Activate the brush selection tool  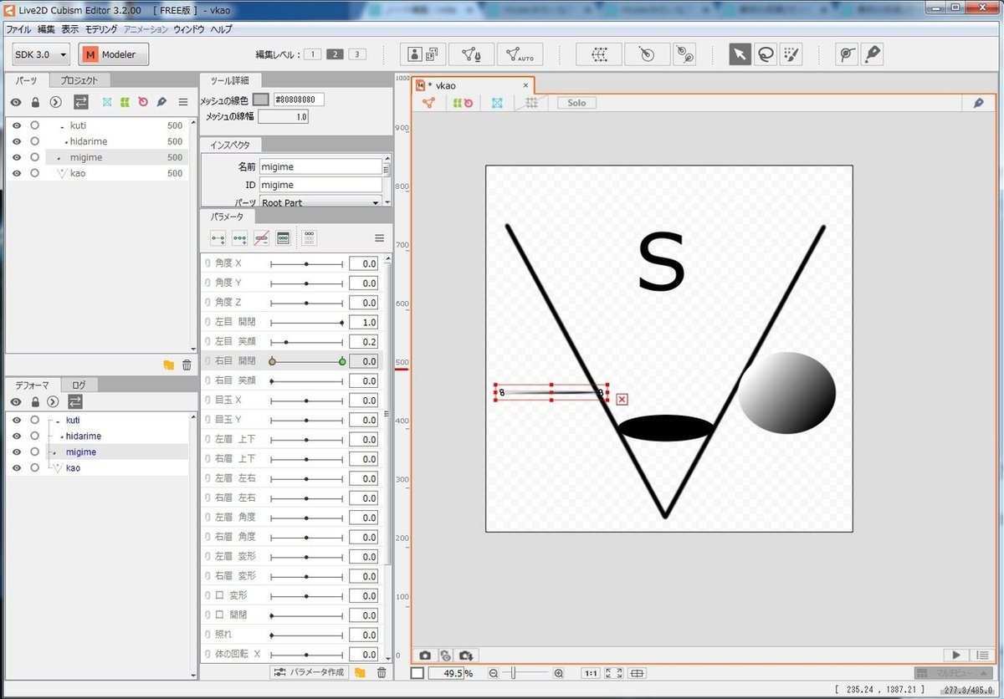791,54
